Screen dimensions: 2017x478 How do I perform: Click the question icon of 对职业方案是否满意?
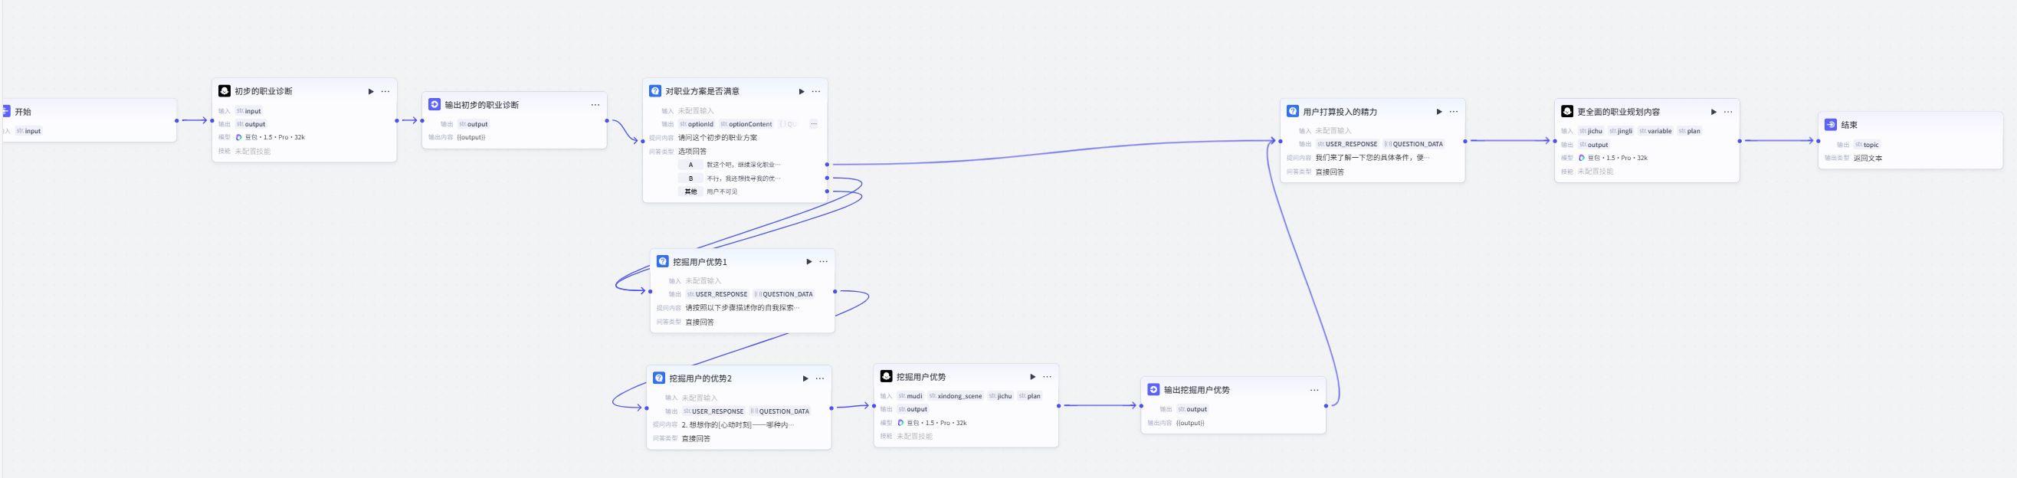(x=655, y=90)
